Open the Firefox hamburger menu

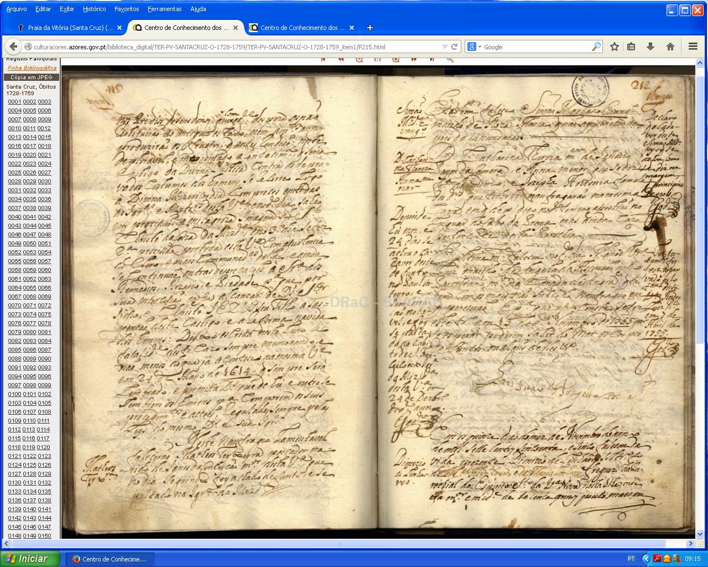tap(693, 47)
